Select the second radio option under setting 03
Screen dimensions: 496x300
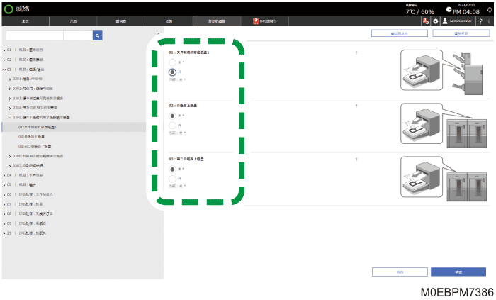[172, 179]
